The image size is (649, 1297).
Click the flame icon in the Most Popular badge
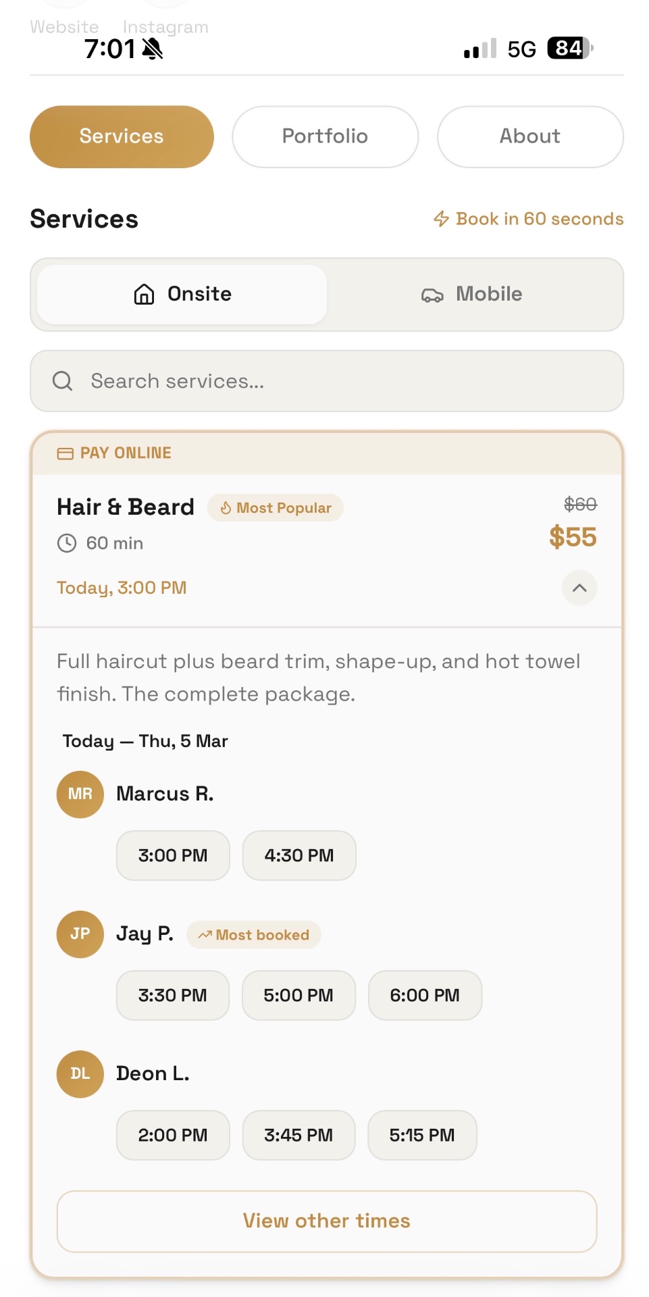(x=226, y=507)
